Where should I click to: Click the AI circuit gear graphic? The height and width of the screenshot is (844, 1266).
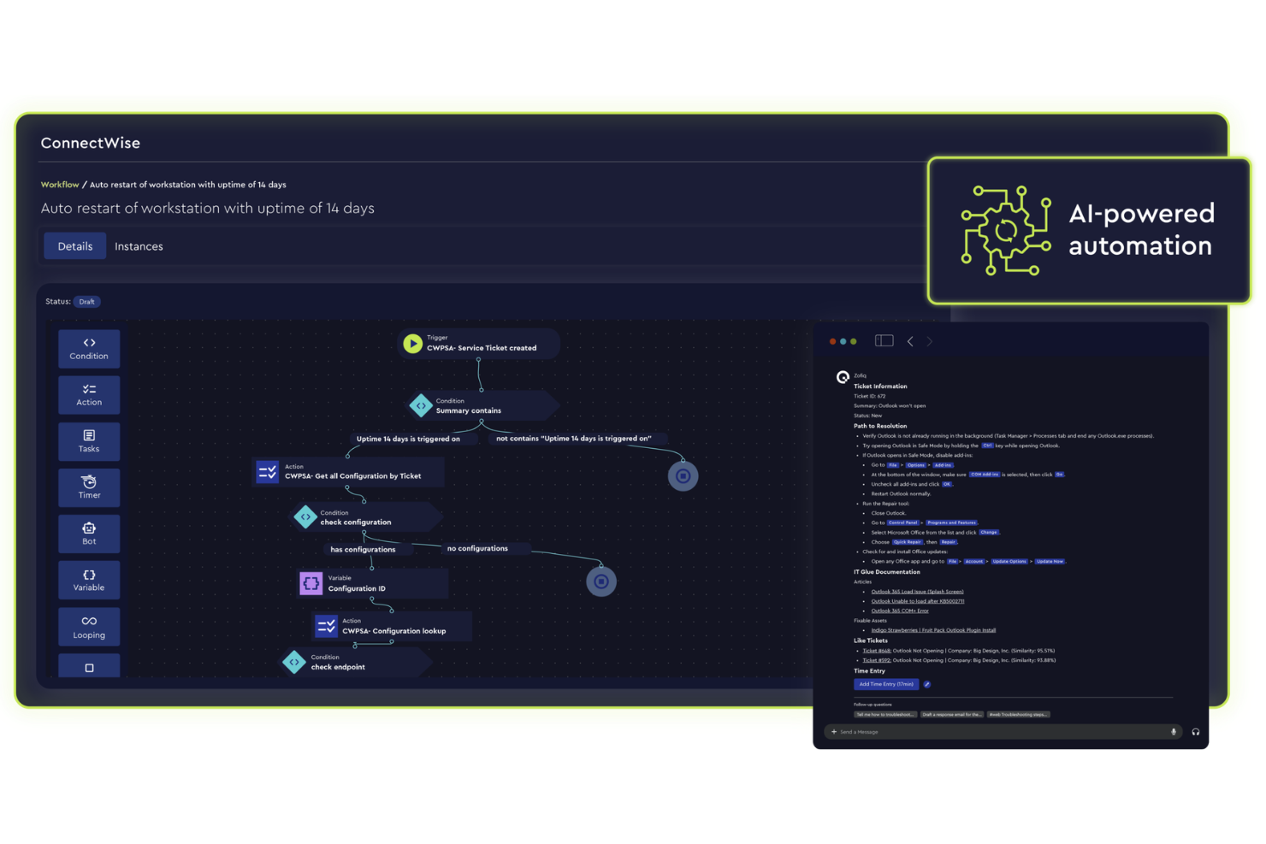coord(1006,230)
